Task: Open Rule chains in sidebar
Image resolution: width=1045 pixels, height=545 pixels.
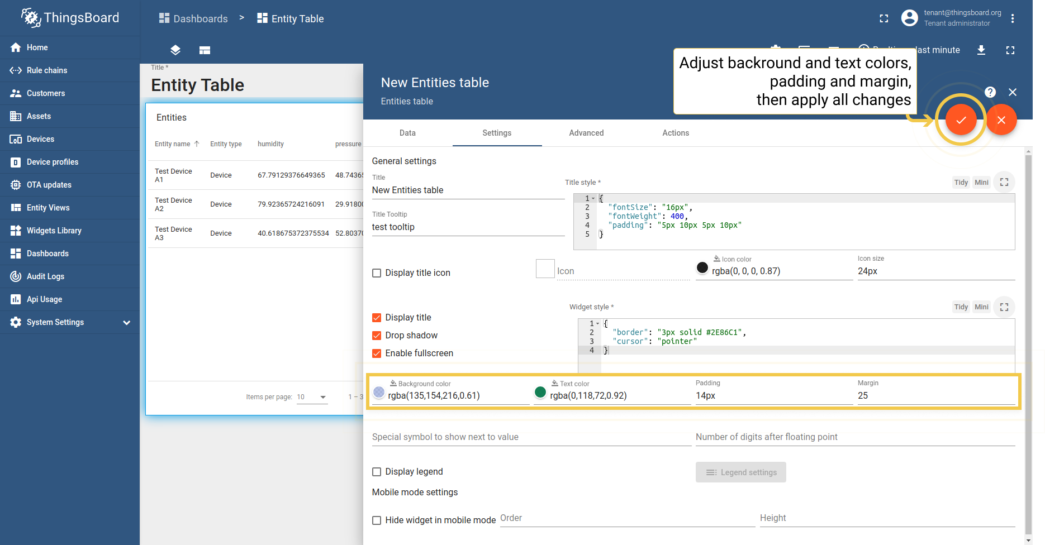Action: click(x=70, y=70)
